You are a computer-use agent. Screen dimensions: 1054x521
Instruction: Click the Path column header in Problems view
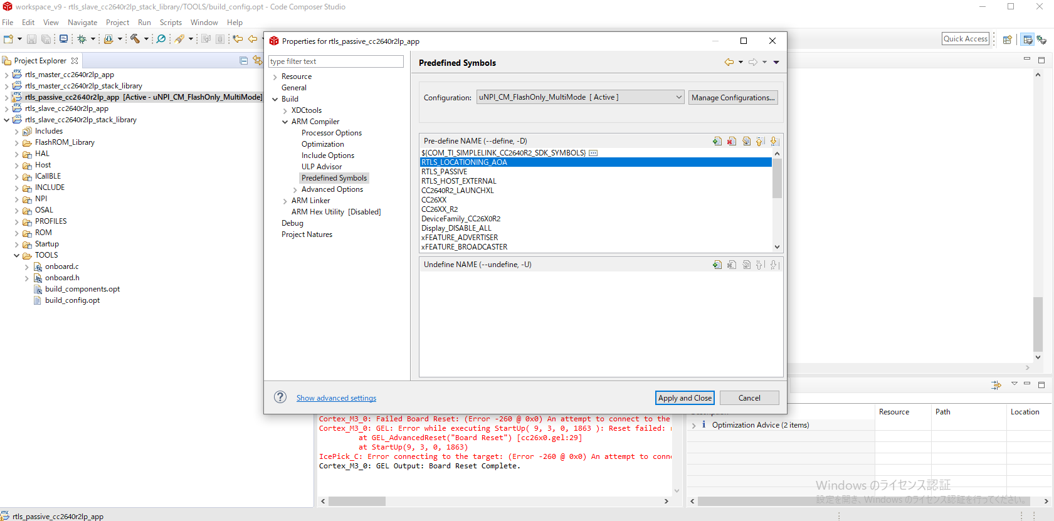point(968,412)
